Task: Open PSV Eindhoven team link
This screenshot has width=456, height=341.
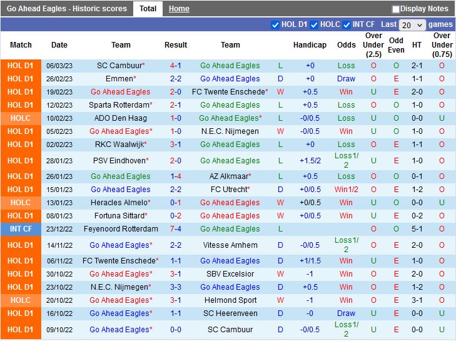Action: pyautogui.click(x=119, y=161)
